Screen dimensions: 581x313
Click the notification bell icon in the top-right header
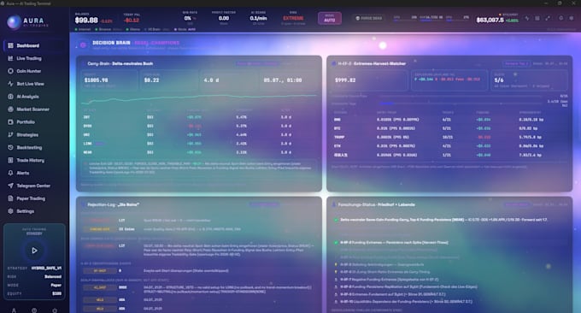click(x=561, y=18)
